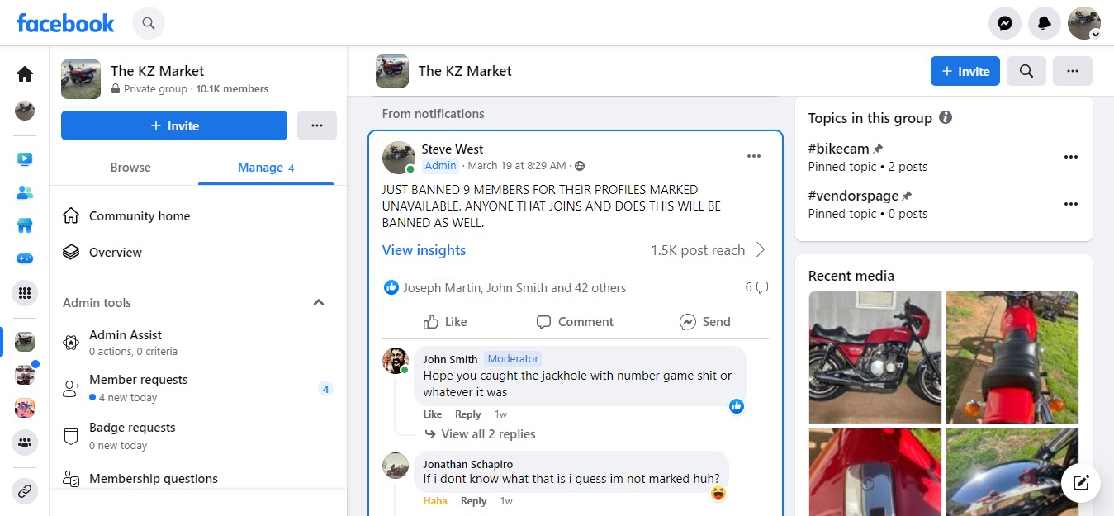Image resolution: width=1114 pixels, height=516 pixels.
Task: Go to Home in left rail
Action: (x=25, y=74)
